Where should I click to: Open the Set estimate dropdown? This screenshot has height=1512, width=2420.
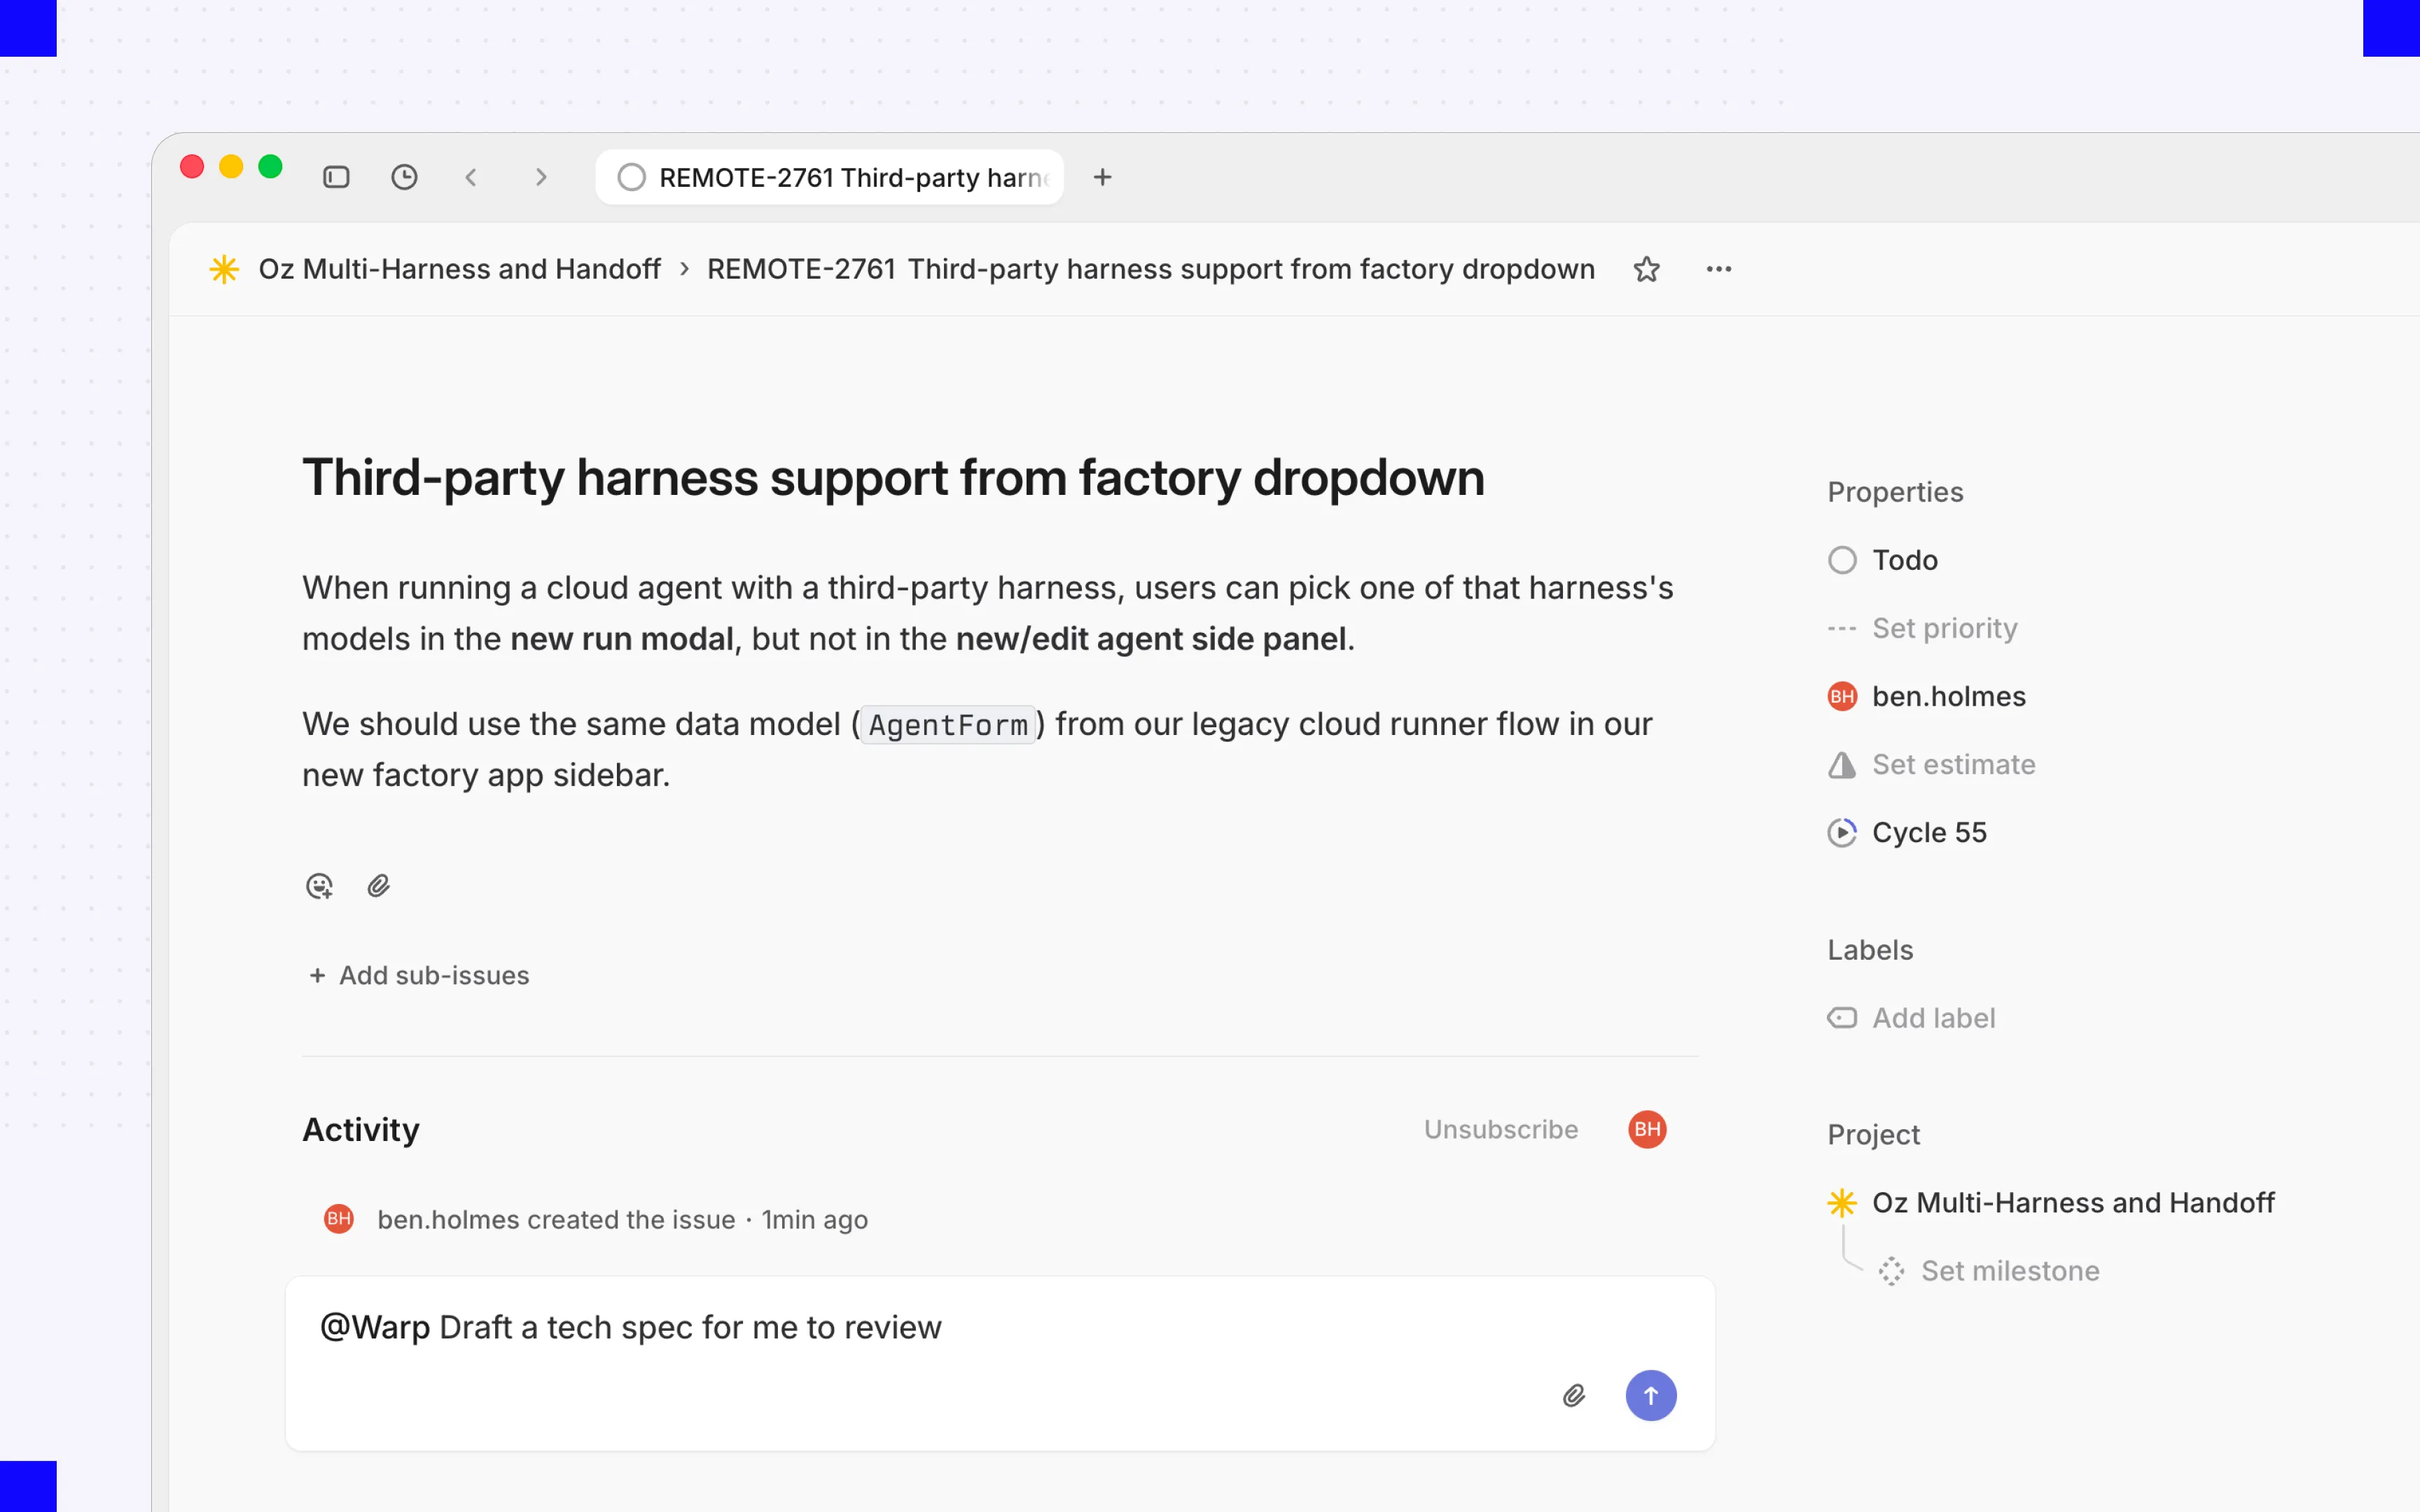tap(1931, 764)
